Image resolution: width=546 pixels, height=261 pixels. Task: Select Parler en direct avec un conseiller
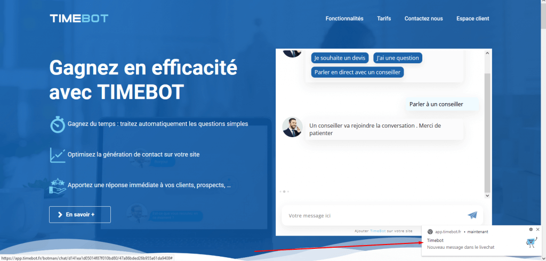(x=357, y=72)
